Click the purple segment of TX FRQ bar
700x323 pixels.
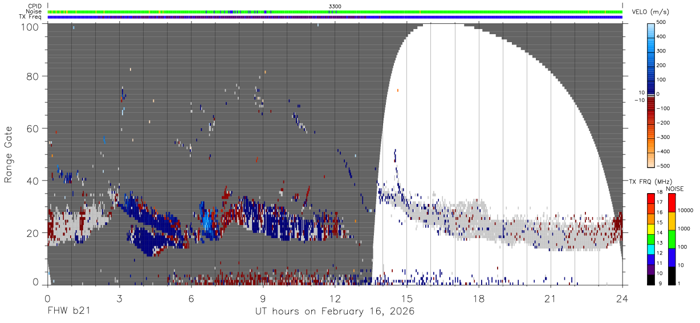(x=650, y=269)
